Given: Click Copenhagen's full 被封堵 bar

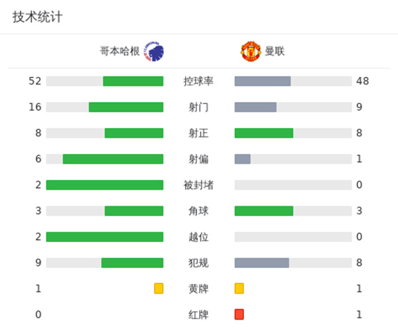Looking at the screenshot, I should 105,185.
